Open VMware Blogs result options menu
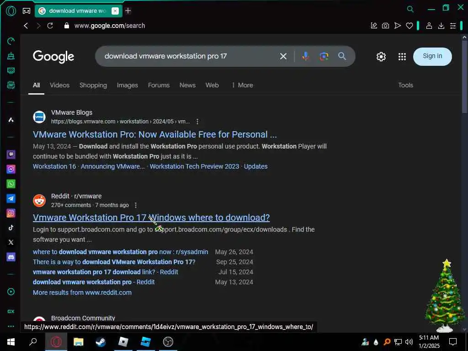The width and height of the screenshot is (468, 351). [197, 122]
